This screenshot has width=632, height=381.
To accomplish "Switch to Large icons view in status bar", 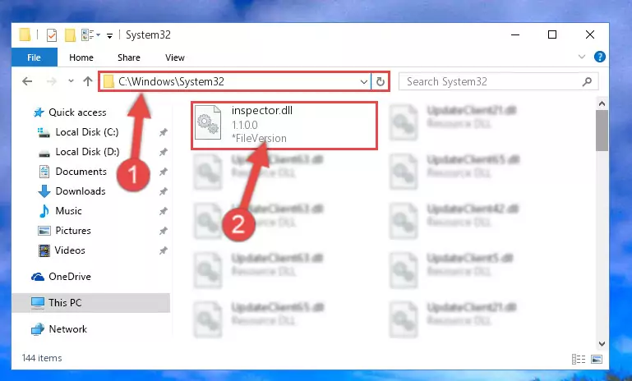I will [597, 359].
